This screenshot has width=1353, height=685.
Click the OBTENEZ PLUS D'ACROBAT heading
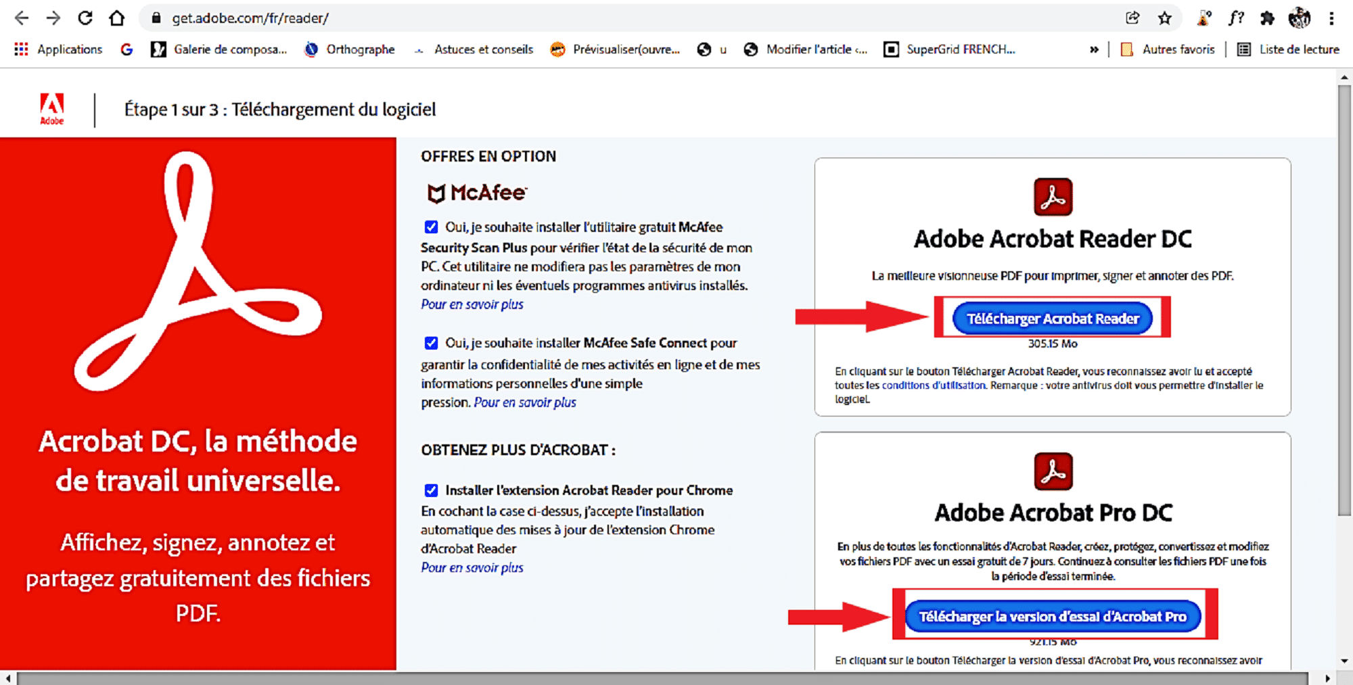518,450
